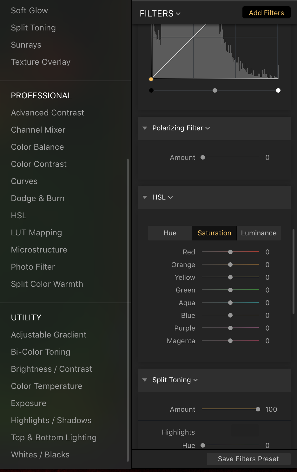Choose the Channel Mixer filter

38,130
